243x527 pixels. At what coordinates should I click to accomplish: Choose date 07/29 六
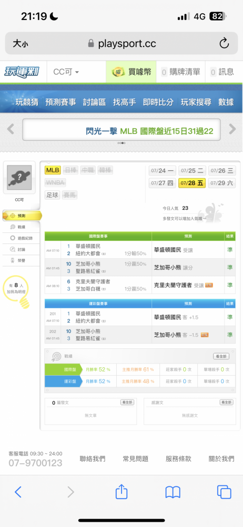tap(222, 183)
